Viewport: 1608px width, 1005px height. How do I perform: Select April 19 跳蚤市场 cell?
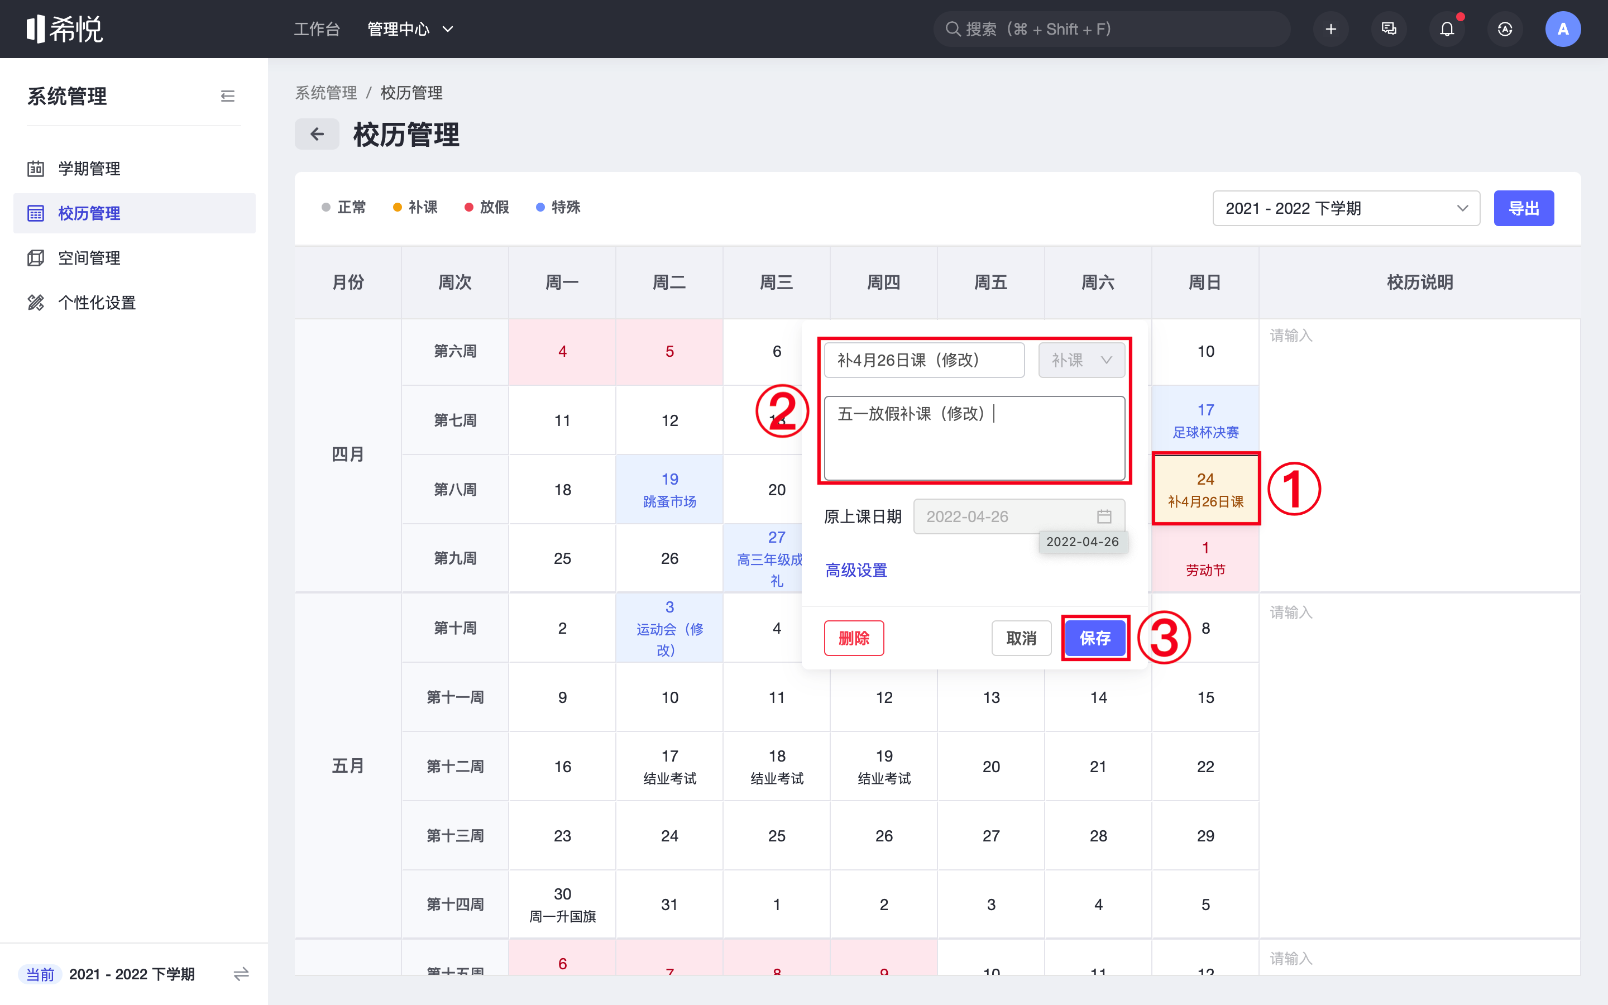(669, 490)
